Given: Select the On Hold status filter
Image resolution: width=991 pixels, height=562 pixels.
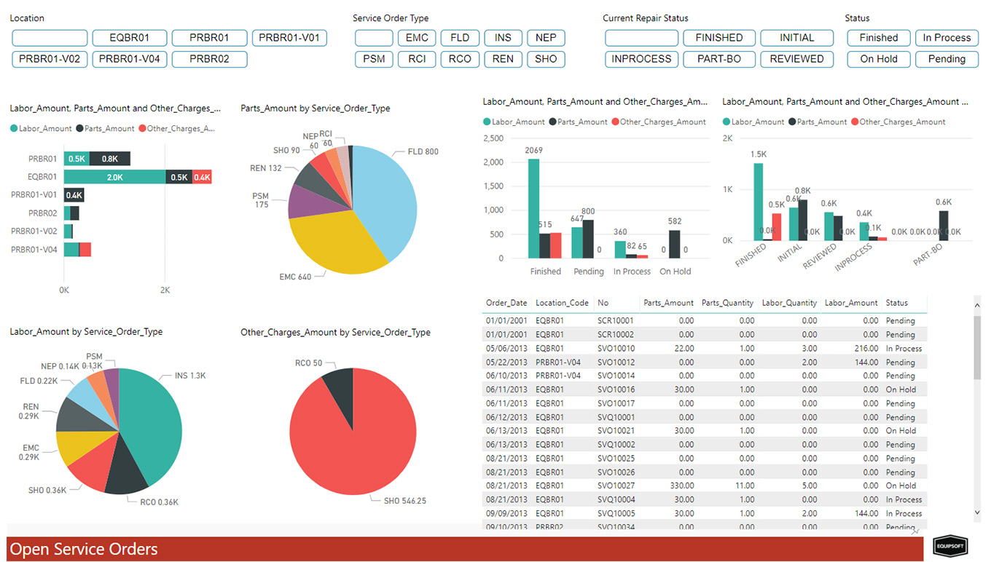Looking at the screenshot, I should pyautogui.click(x=878, y=59).
